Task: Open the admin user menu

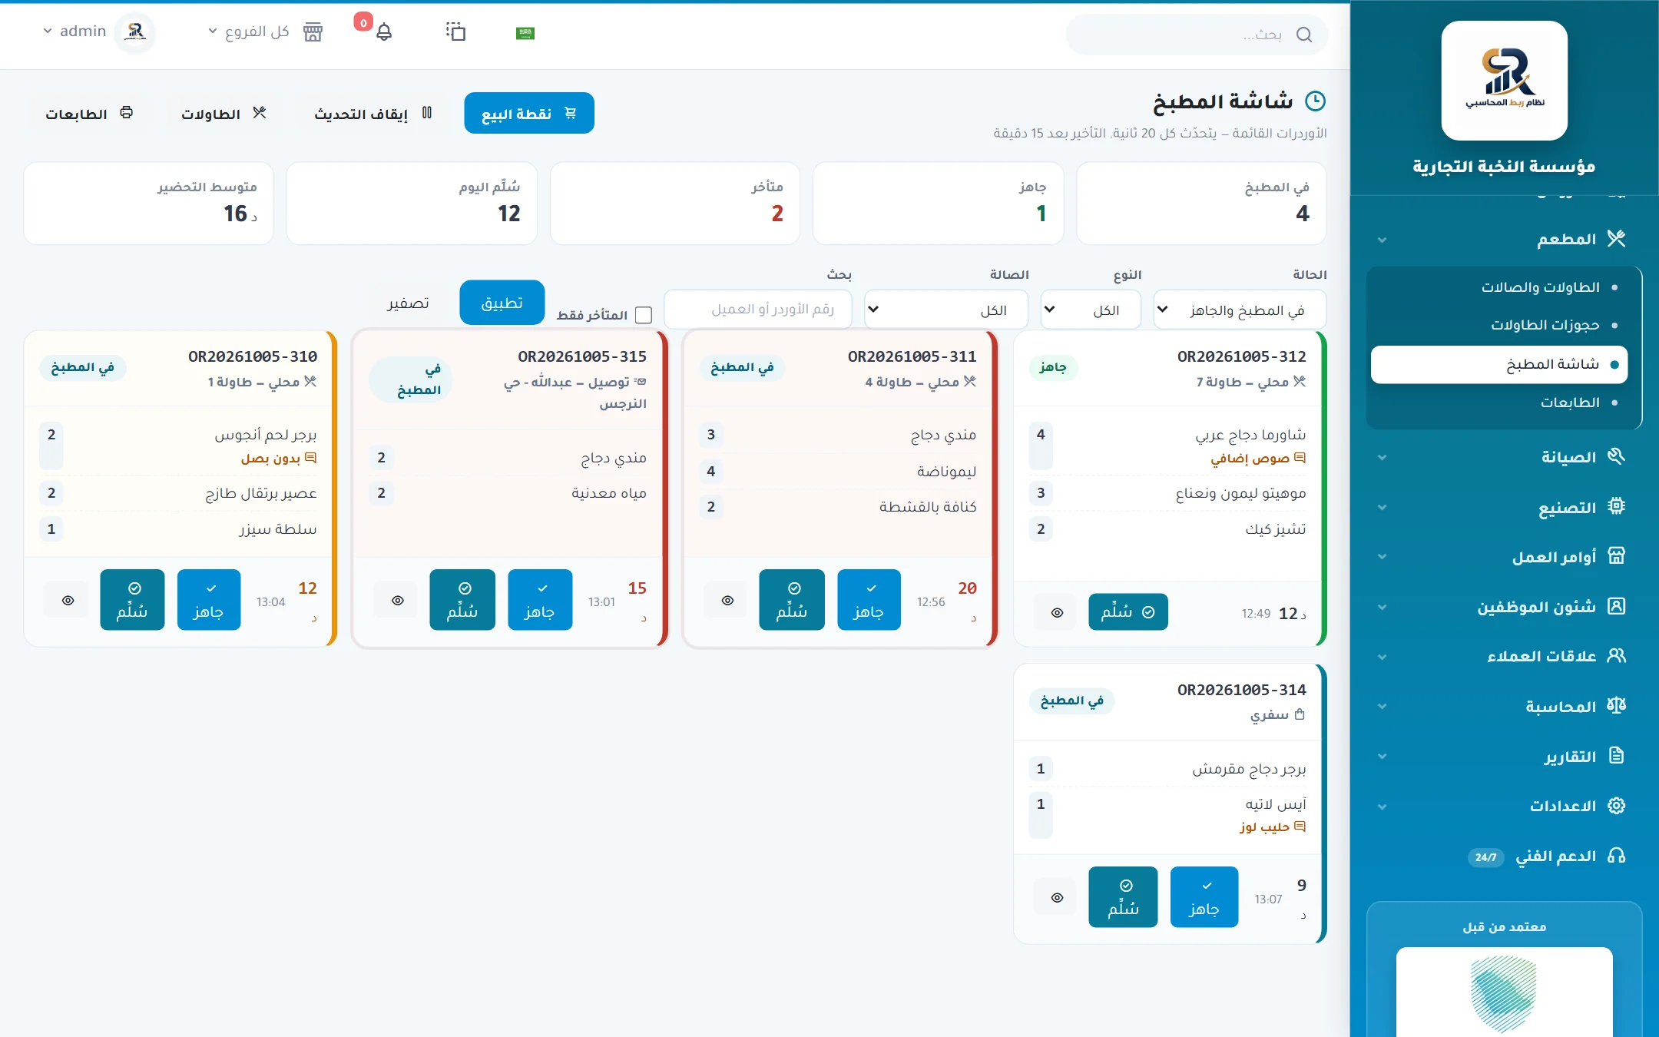Action: click(x=75, y=31)
